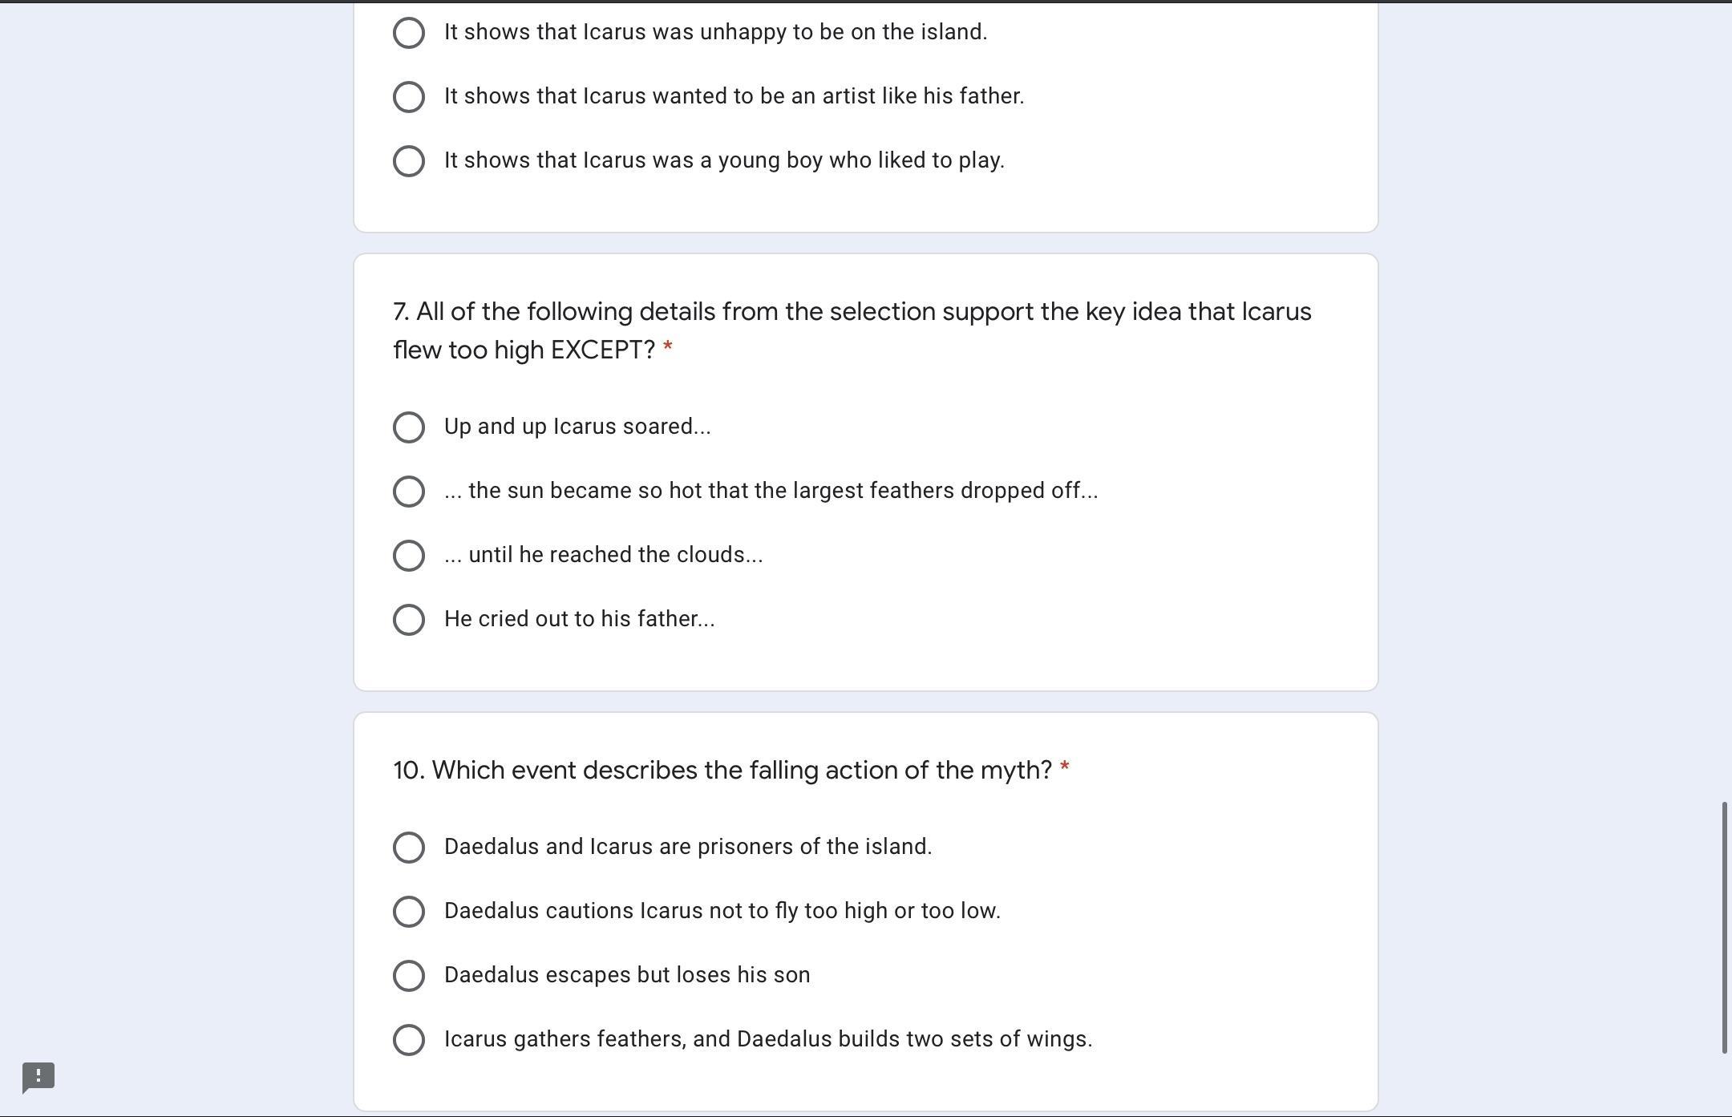1732x1117 pixels.
Task: Click question 10 falling action title
Action: (x=722, y=771)
